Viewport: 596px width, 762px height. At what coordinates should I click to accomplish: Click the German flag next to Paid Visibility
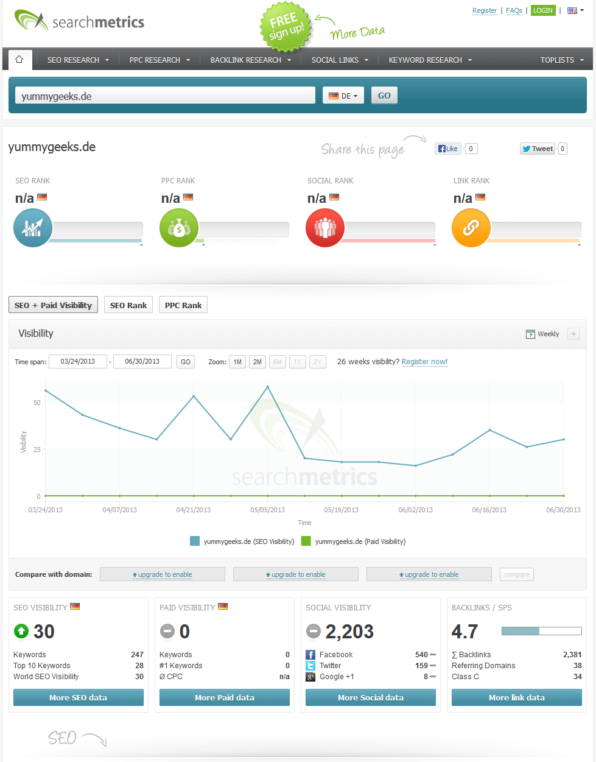223,607
